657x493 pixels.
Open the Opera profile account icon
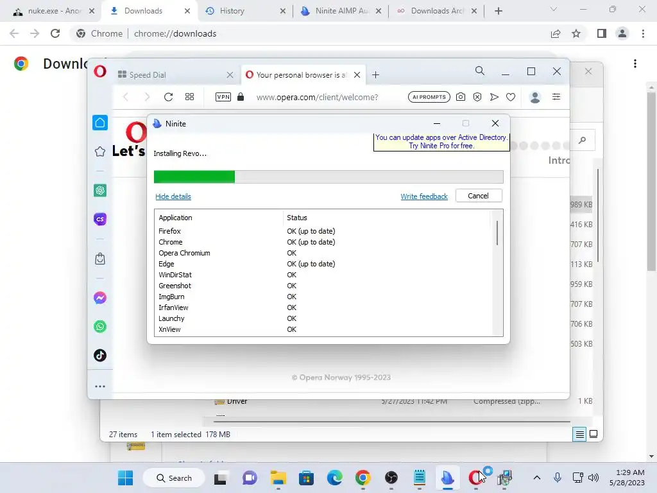click(535, 98)
